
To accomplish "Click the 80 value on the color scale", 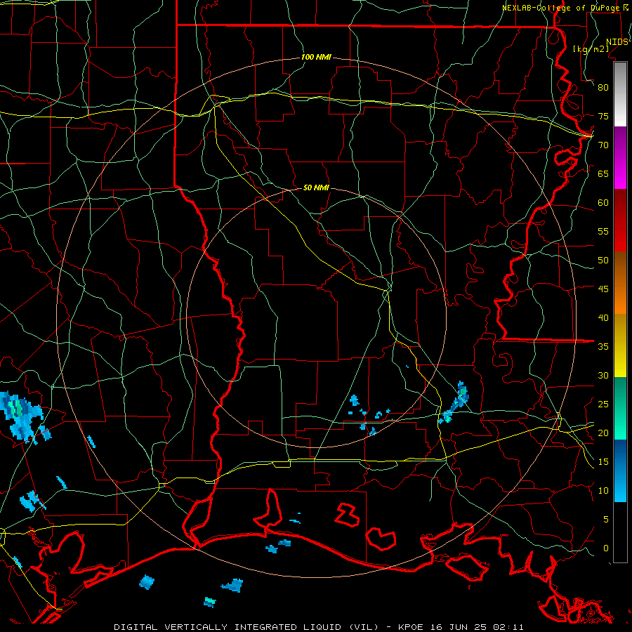I will coord(603,88).
